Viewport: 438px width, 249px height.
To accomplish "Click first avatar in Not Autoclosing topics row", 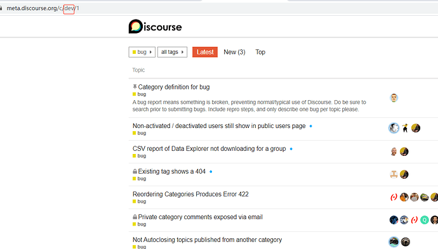I will (x=394, y=241).
